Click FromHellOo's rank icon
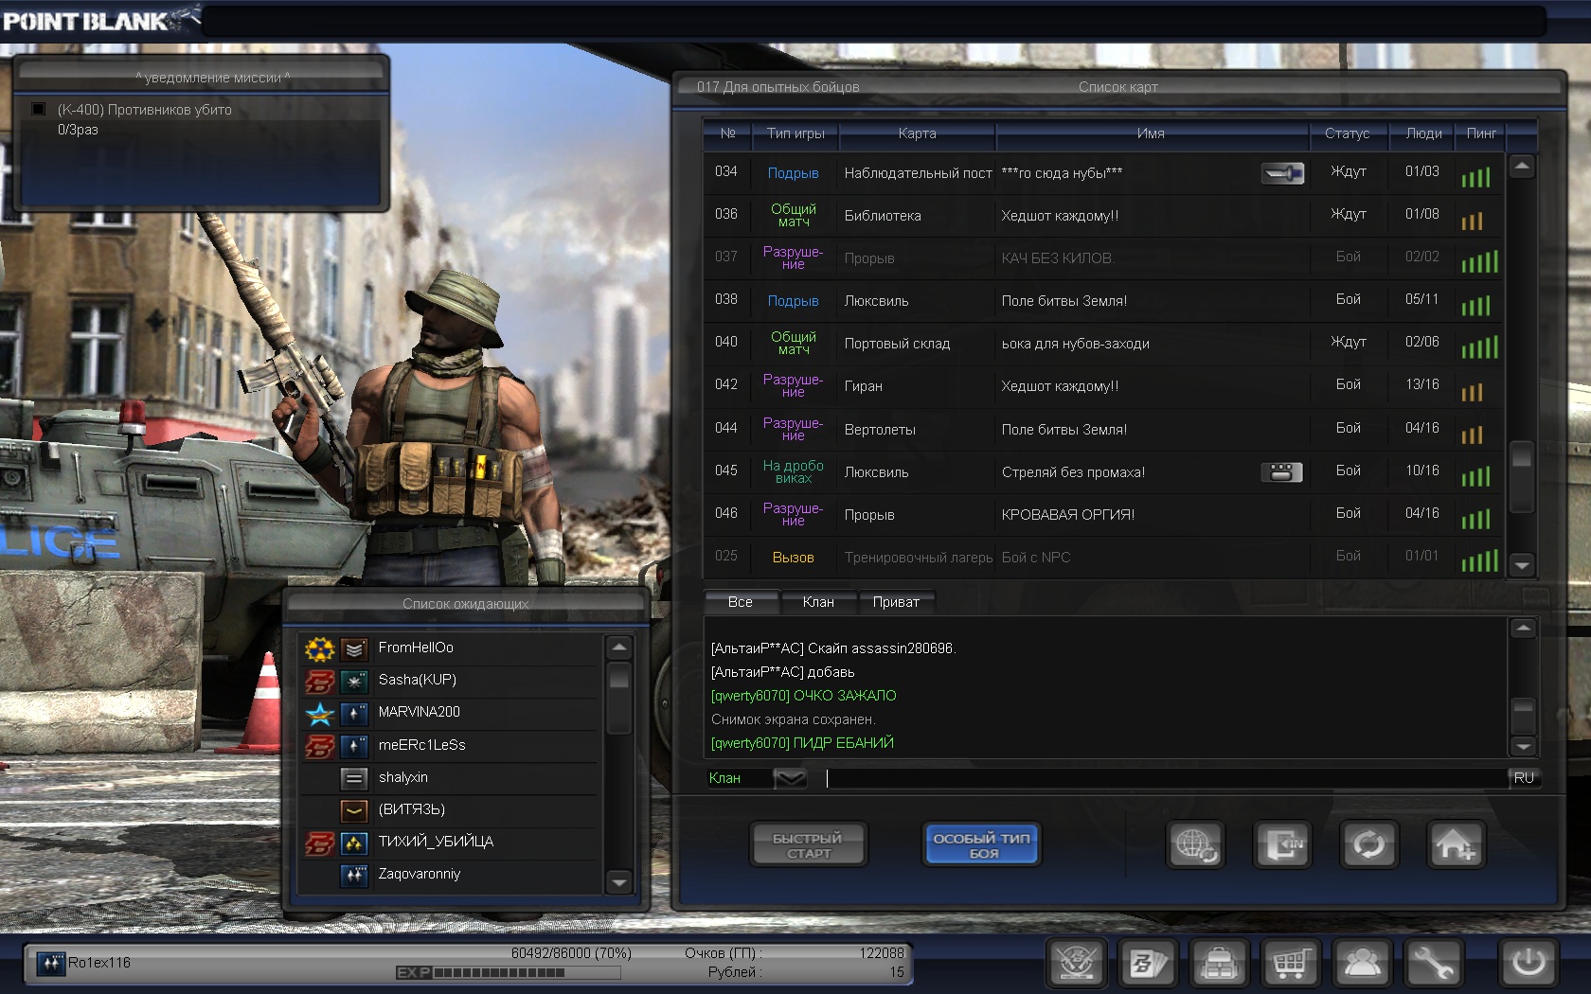Image resolution: width=1591 pixels, height=994 pixels. coord(354,648)
